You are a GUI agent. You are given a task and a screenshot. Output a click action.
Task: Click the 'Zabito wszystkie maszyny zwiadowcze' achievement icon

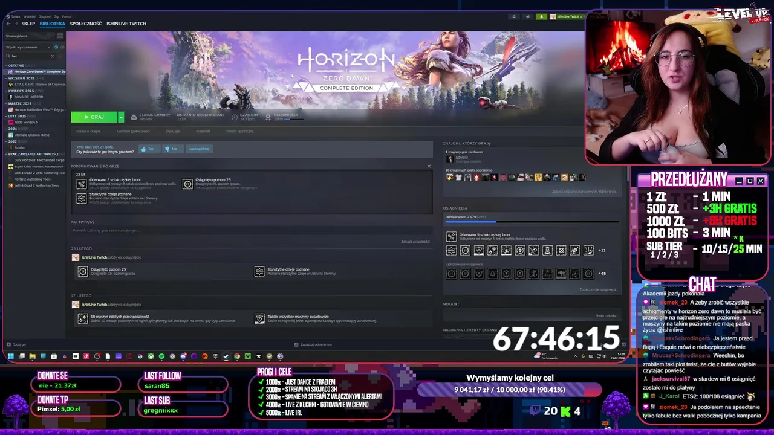pyautogui.click(x=259, y=318)
